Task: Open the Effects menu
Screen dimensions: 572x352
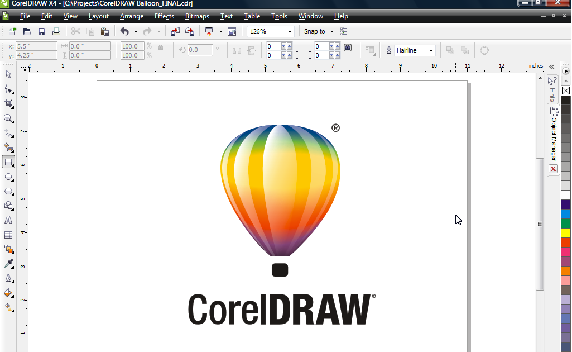Action: (164, 16)
